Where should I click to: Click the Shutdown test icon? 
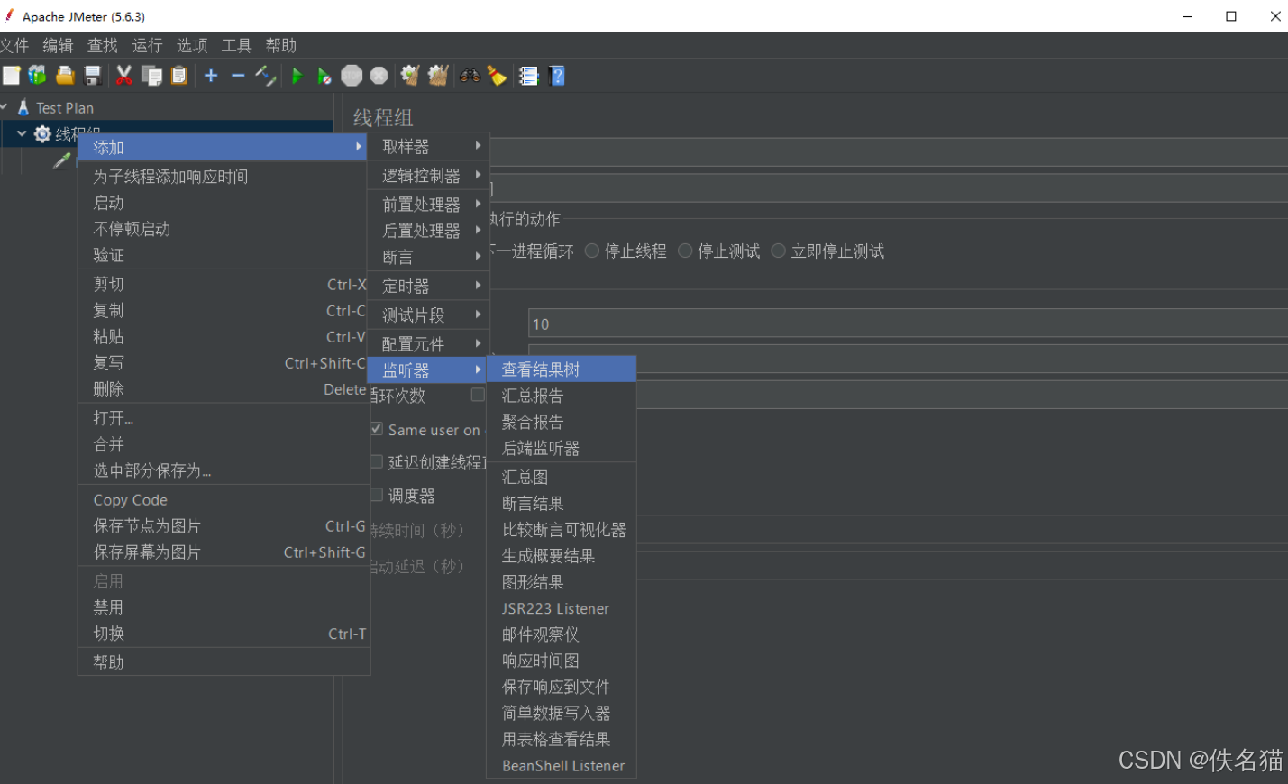(x=379, y=76)
